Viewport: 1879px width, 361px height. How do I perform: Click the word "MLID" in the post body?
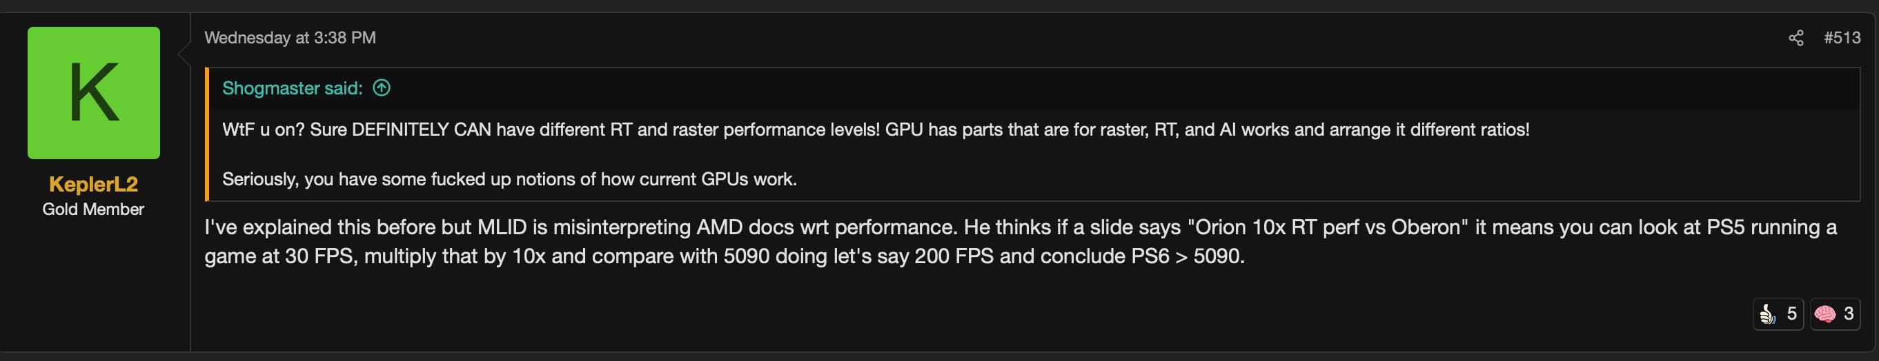[x=502, y=227]
